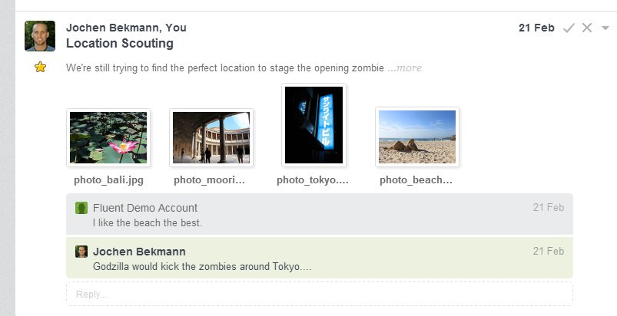Open the photo_bali.jpg thumbnail
The width and height of the screenshot is (617, 316).
(x=108, y=137)
